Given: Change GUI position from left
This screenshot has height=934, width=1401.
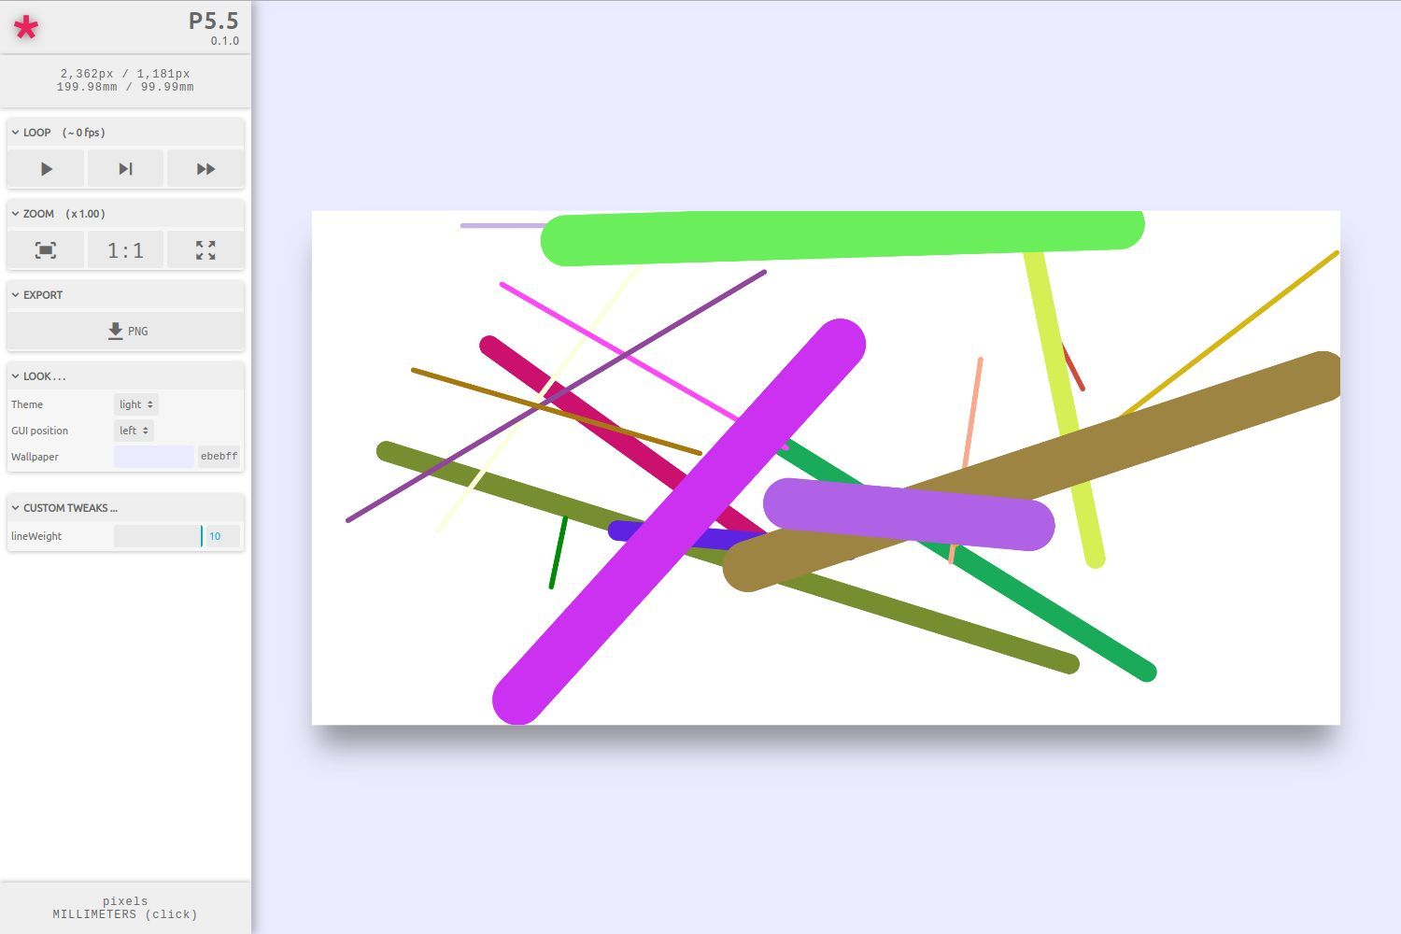Looking at the screenshot, I should [133, 431].
